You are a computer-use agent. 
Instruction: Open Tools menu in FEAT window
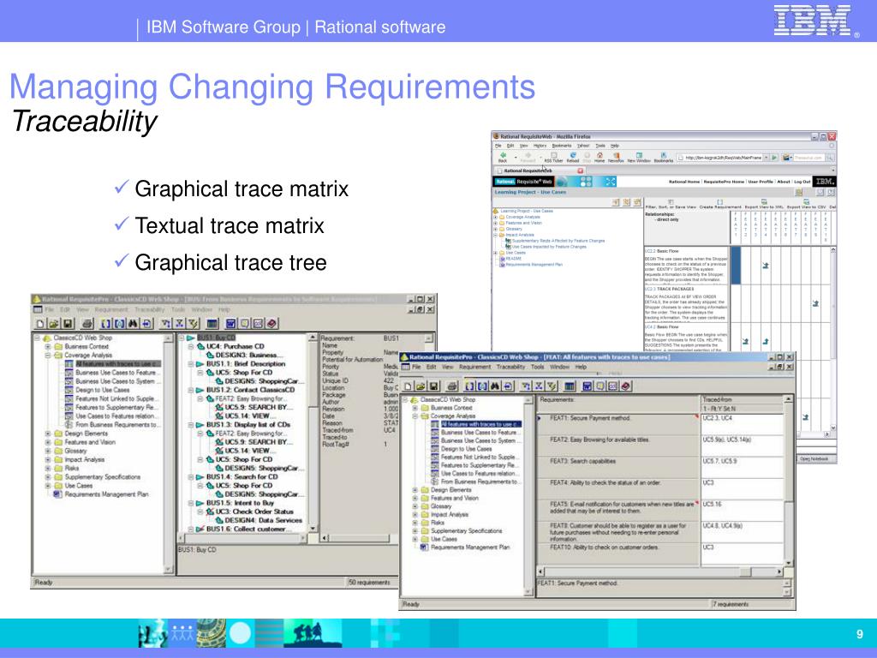click(x=538, y=367)
